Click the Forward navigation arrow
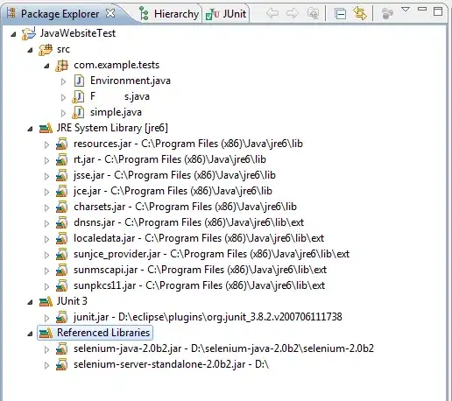 (293, 13)
